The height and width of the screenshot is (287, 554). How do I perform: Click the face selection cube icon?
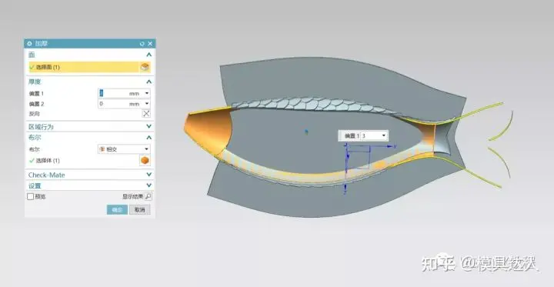pyautogui.click(x=145, y=67)
